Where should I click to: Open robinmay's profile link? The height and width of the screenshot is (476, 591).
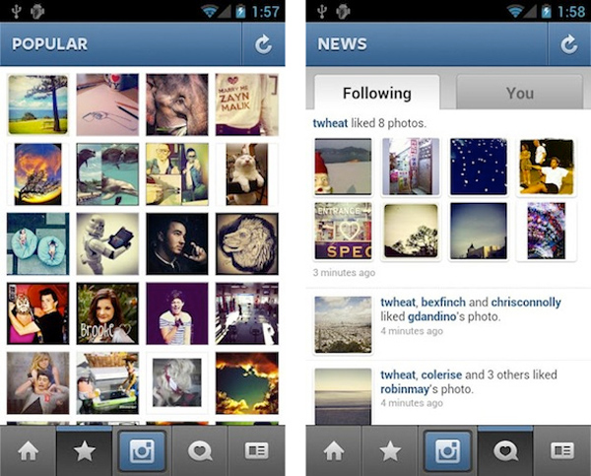pos(405,389)
